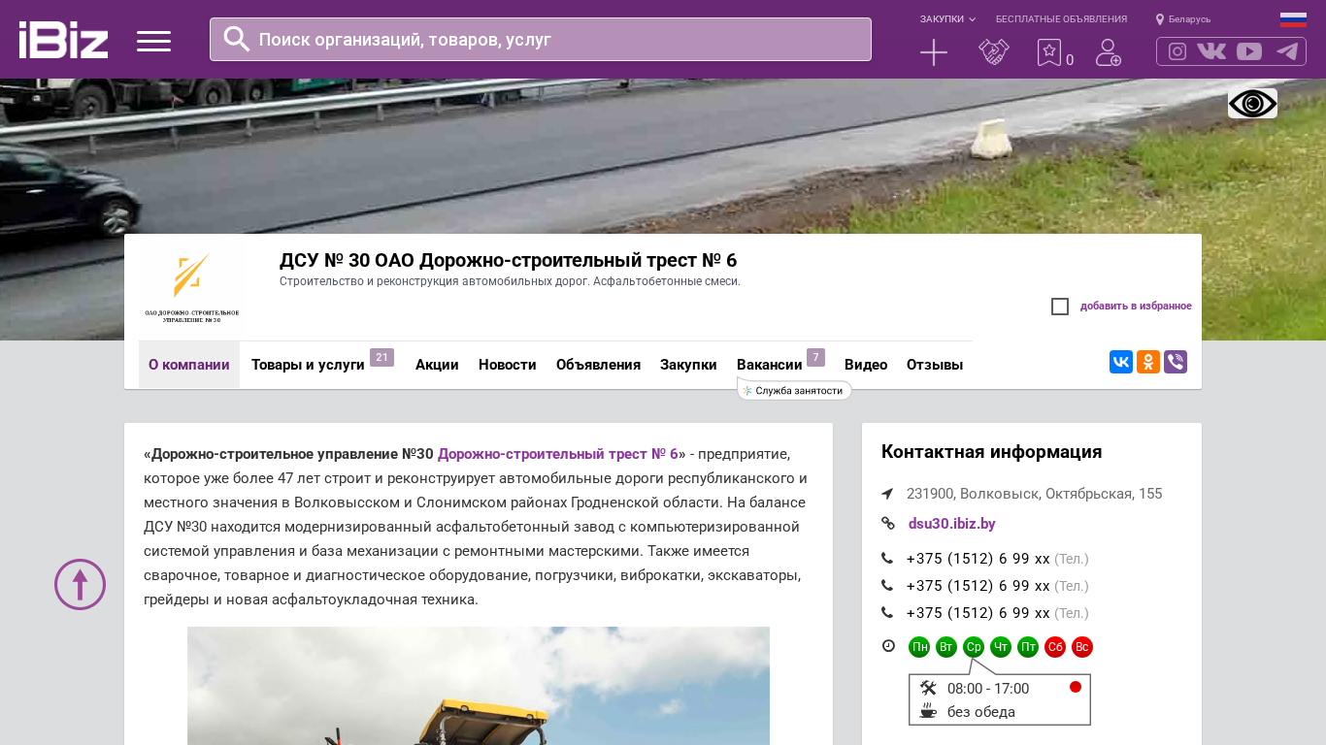The height and width of the screenshot is (745, 1326).
Task: Click the 'Контактная информация' heading
Action: tap(992, 452)
